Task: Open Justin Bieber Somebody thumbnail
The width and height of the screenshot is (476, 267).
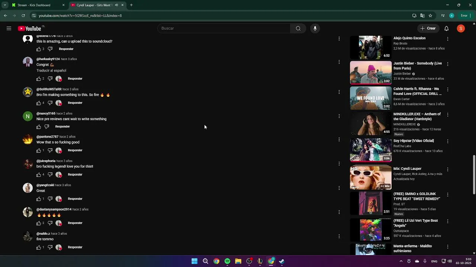Action: coord(371,73)
